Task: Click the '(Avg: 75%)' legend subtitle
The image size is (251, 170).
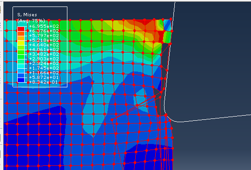Action: coord(31,21)
